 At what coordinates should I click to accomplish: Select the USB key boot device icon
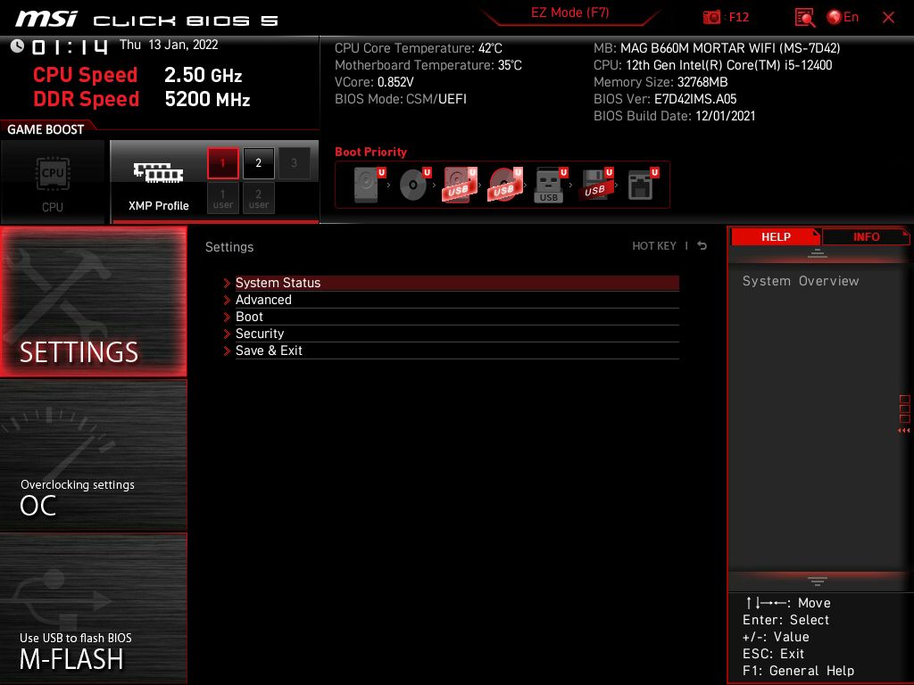pyautogui.click(x=551, y=185)
